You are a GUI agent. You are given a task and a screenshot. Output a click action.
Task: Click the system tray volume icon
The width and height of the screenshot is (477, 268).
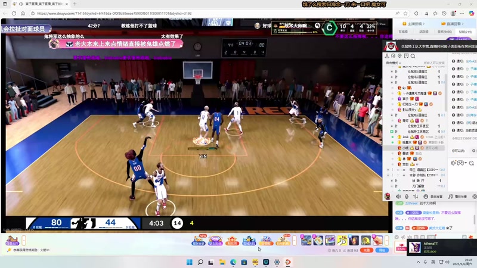click(447, 262)
